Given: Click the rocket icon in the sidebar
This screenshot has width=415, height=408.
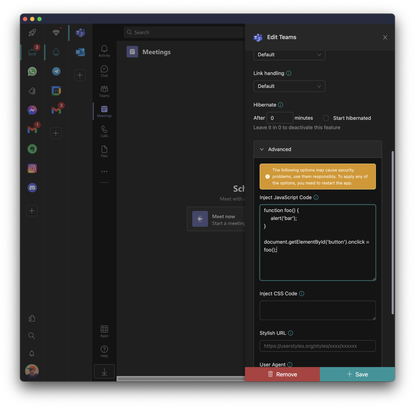Looking at the screenshot, I should pos(32,33).
